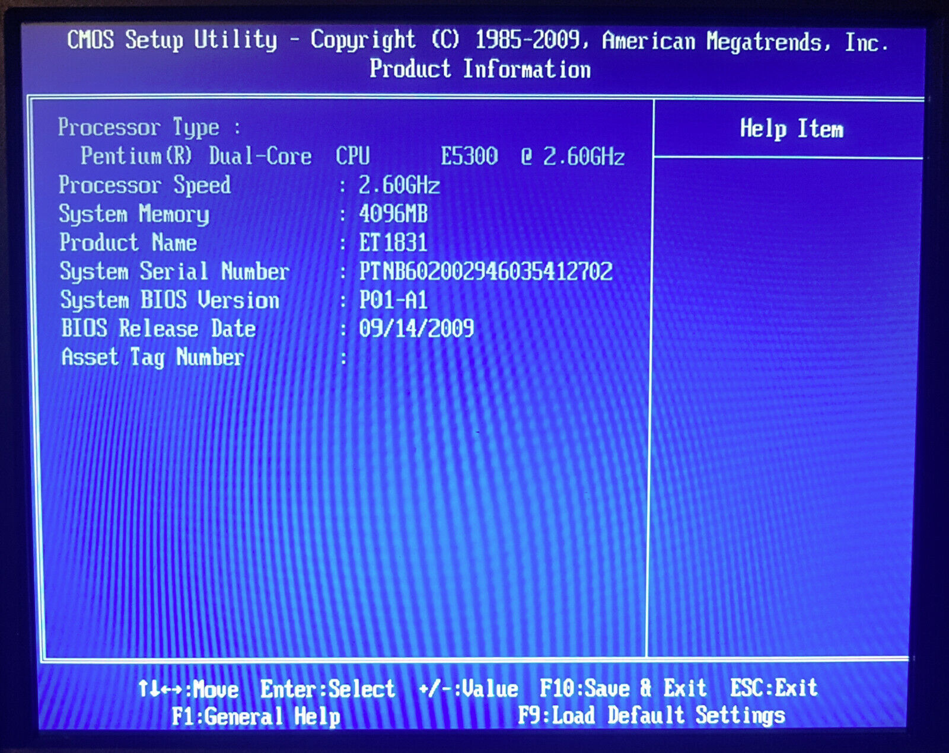Select the Product Name label
The height and width of the screenshot is (753, 949).
(x=128, y=243)
